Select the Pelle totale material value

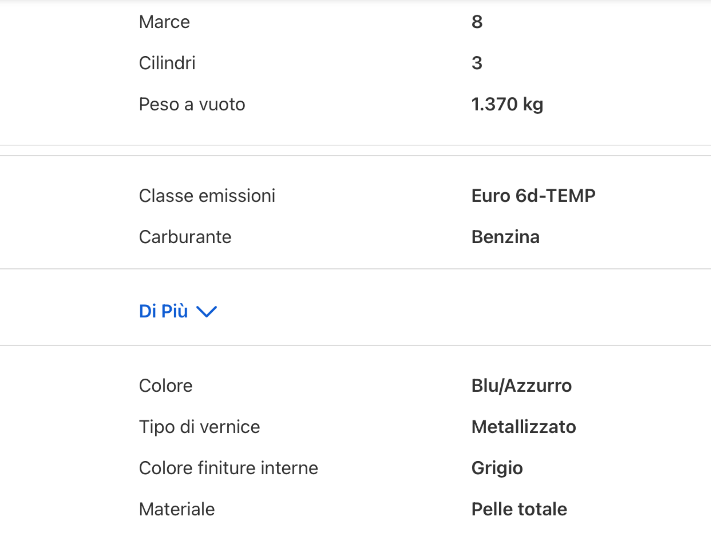click(518, 509)
